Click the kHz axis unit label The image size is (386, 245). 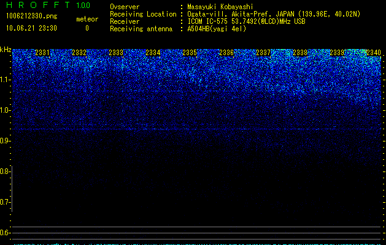pos(6,50)
